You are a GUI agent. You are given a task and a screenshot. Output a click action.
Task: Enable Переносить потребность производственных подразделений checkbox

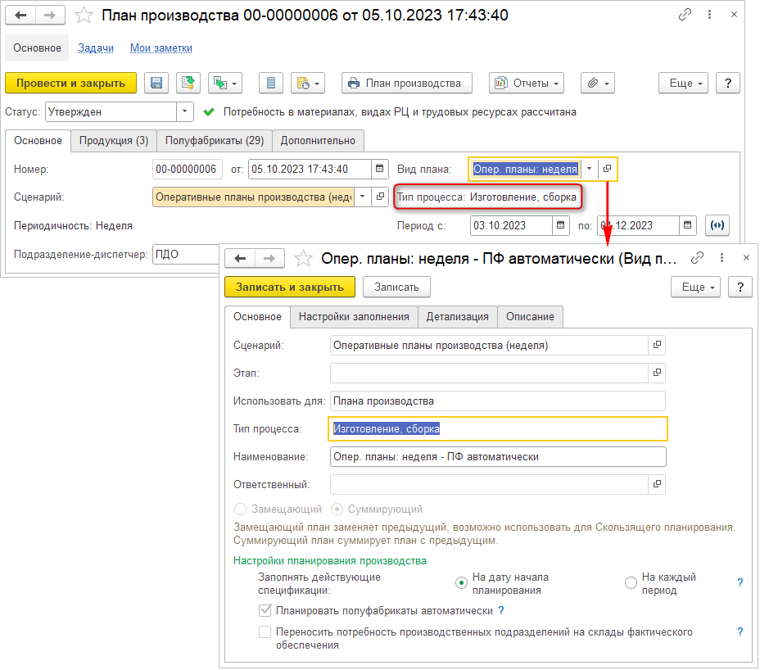[265, 632]
